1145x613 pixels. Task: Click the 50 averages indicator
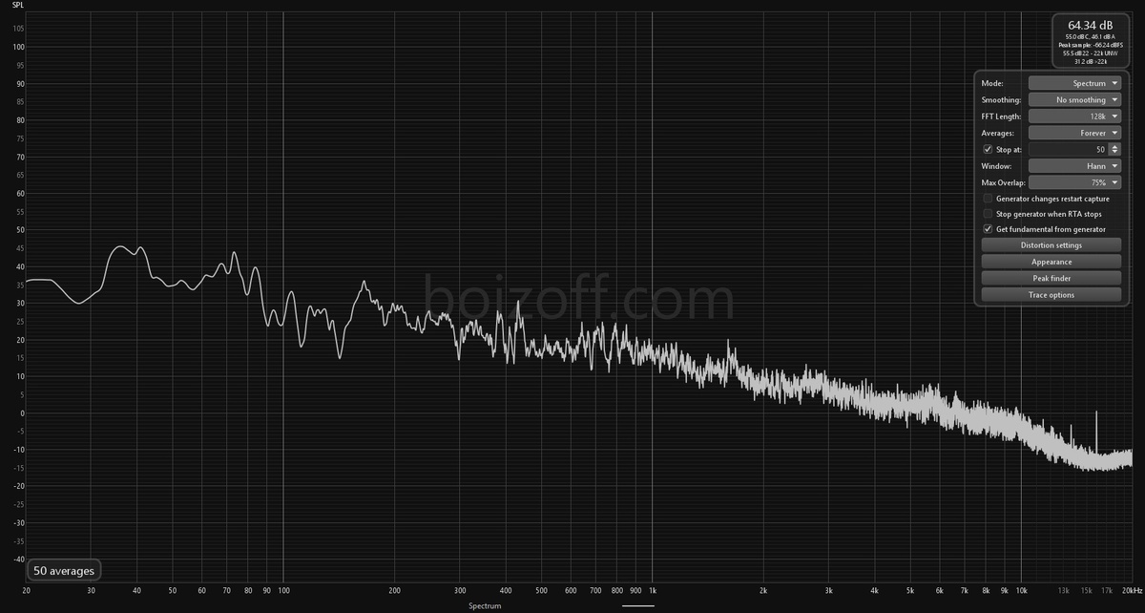click(x=64, y=571)
